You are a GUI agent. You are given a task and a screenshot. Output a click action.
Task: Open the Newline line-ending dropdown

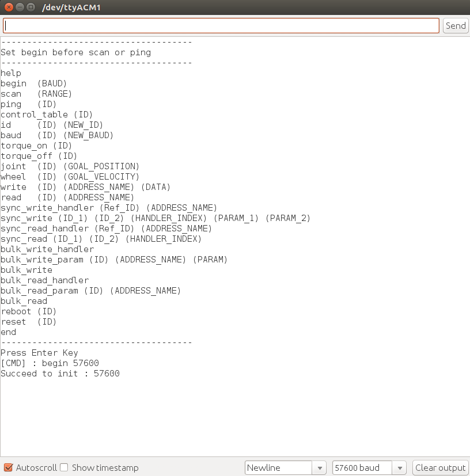pos(285,467)
